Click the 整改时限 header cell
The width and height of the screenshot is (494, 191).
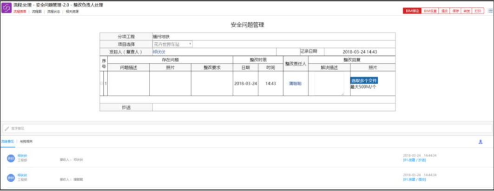258,60
